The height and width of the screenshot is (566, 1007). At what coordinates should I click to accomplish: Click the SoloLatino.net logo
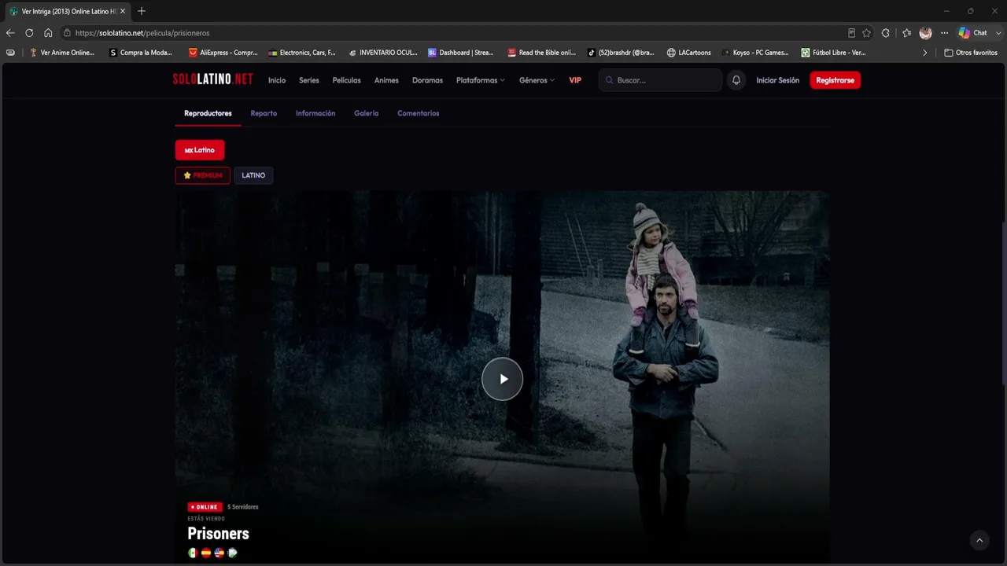(213, 79)
